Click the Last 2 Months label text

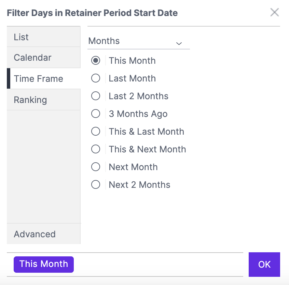[x=138, y=96]
